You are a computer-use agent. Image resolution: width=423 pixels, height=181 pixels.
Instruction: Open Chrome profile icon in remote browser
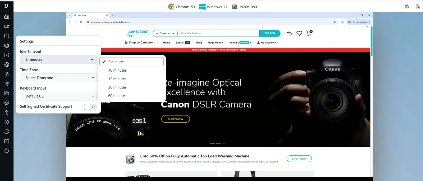(x=343, y=22)
